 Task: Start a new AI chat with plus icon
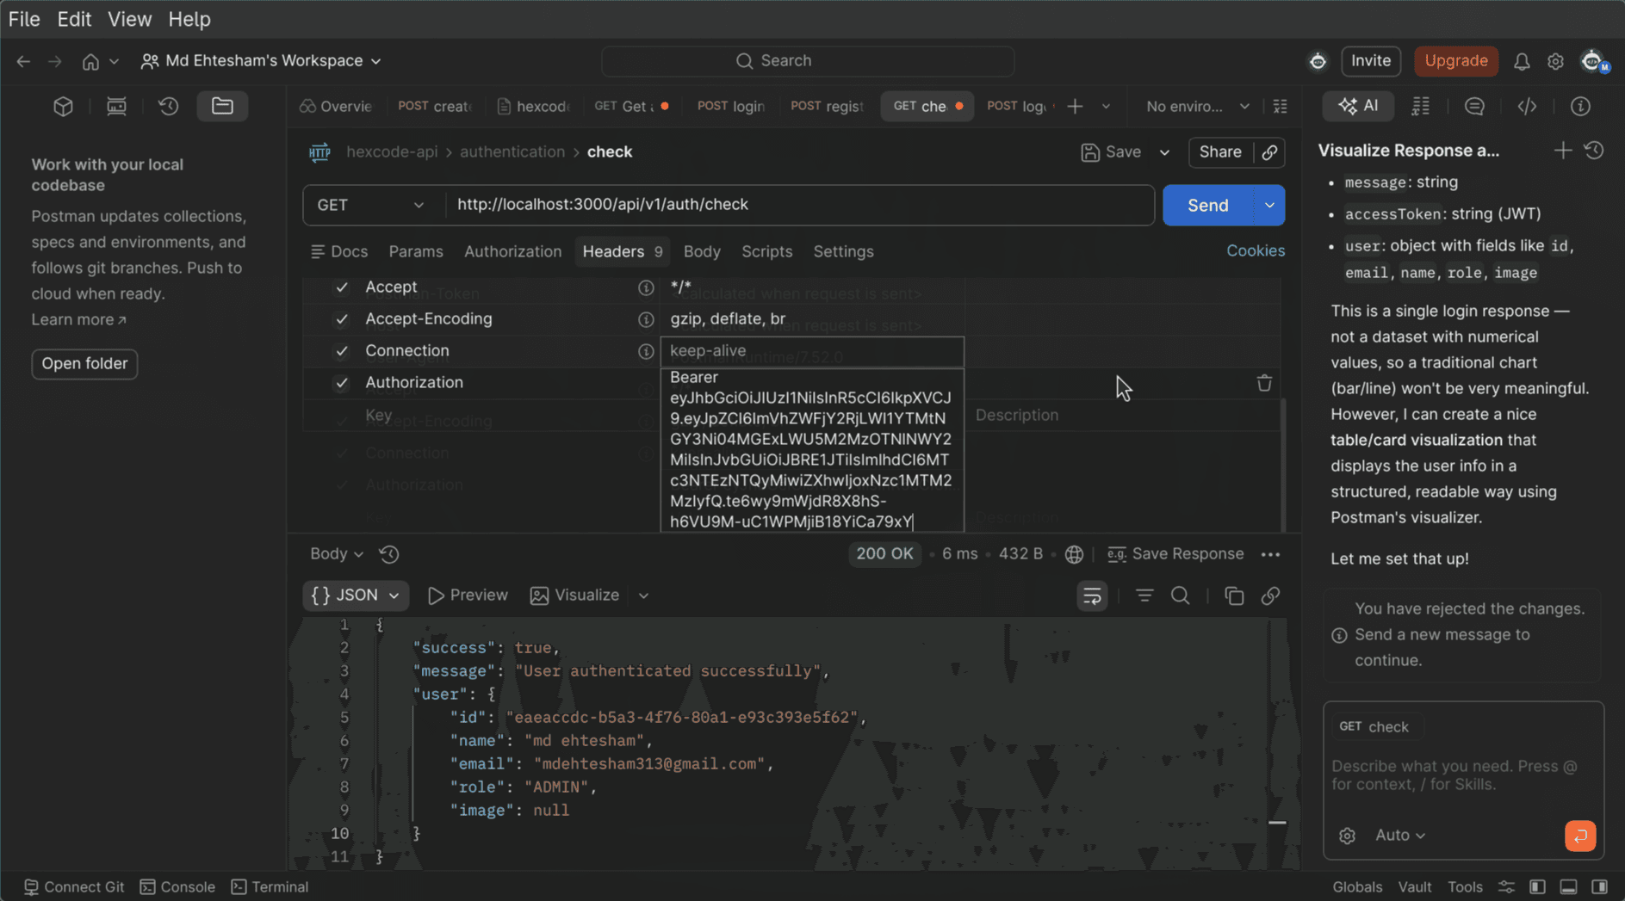click(1562, 151)
